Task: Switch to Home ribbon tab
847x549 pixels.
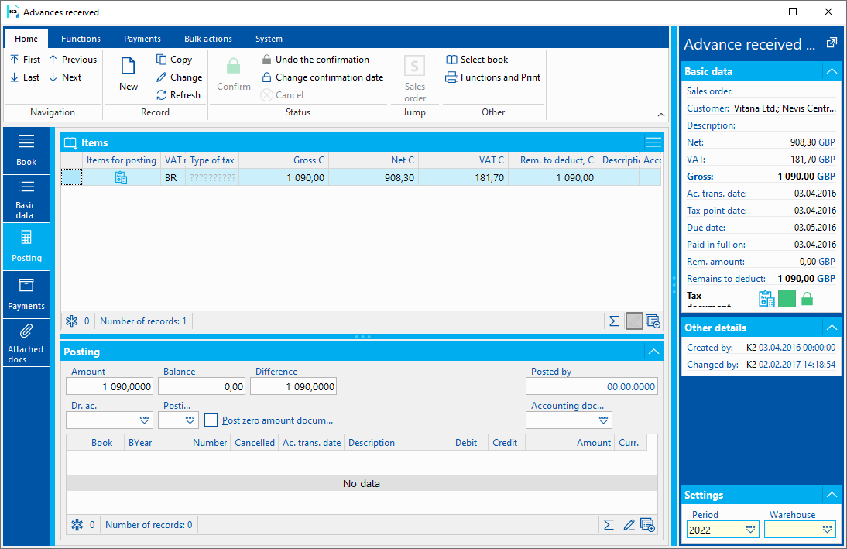Action: coord(26,39)
